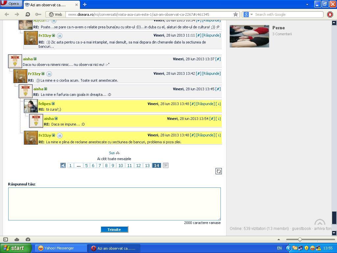The width and height of the screenshot is (337, 253).
Task: Click current page 14 button
Action: tap(156, 165)
